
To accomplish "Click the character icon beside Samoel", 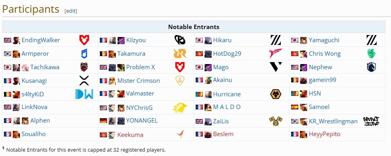I will pyautogui.click(x=304, y=107).
